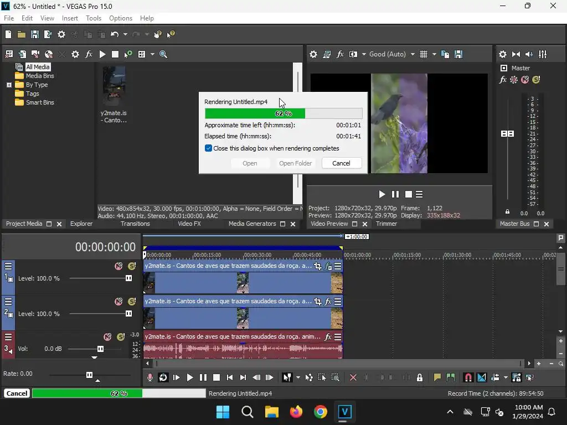
Task: Switch to the Media Generators tab
Action: click(252, 224)
